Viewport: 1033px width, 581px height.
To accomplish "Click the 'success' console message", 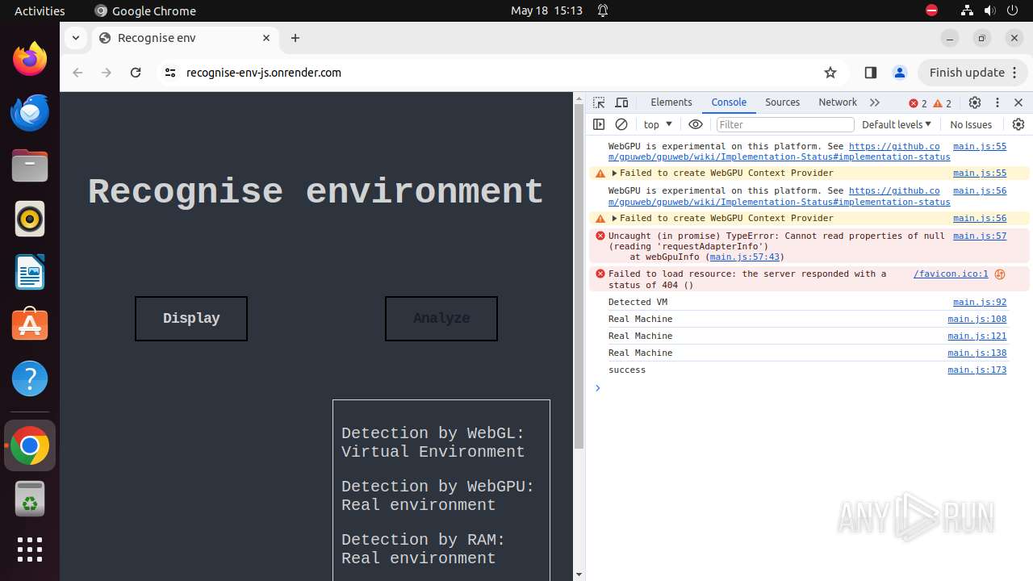I will pyautogui.click(x=627, y=370).
